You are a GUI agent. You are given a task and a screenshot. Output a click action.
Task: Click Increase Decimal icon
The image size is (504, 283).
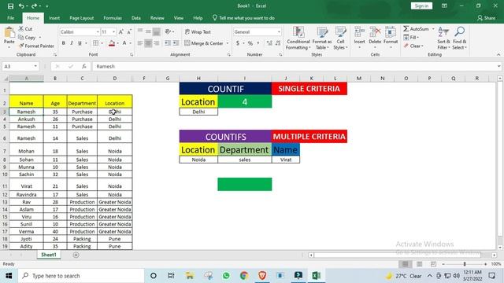pyautogui.click(x=269, y=43)
